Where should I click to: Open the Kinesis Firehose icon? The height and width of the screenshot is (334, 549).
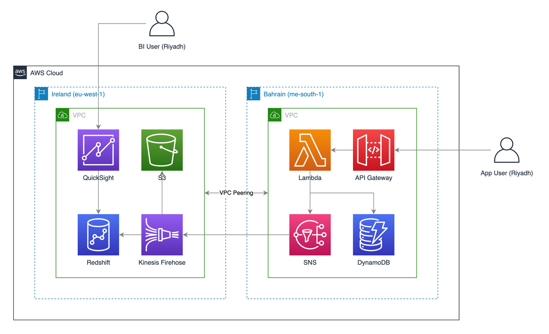pos(162,234)
